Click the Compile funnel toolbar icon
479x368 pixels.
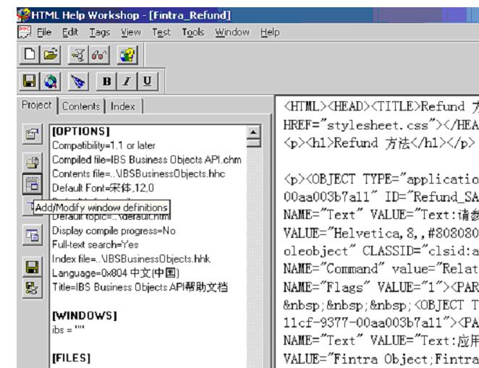tap(78, 55)
